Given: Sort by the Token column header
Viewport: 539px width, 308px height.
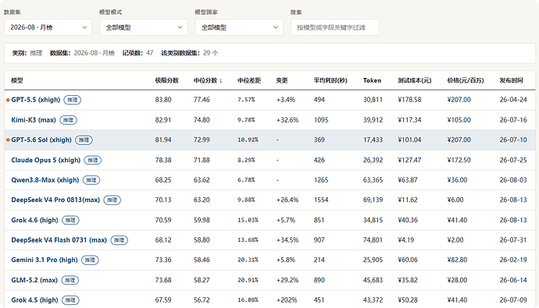Looking at the screenshot, I should [372, 80].
